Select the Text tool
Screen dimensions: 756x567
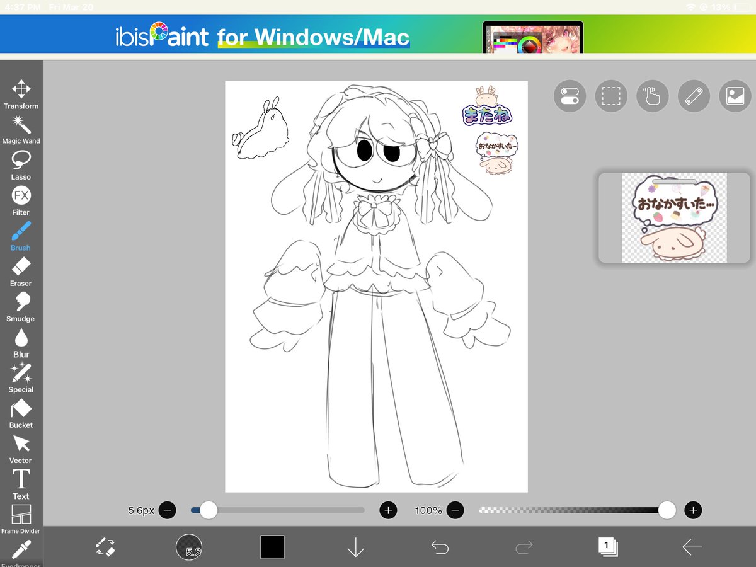[21, 484]
